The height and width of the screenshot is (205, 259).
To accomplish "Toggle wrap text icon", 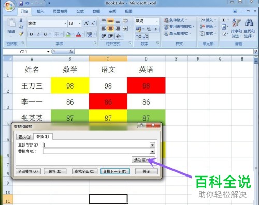I will tap(125, 21).
